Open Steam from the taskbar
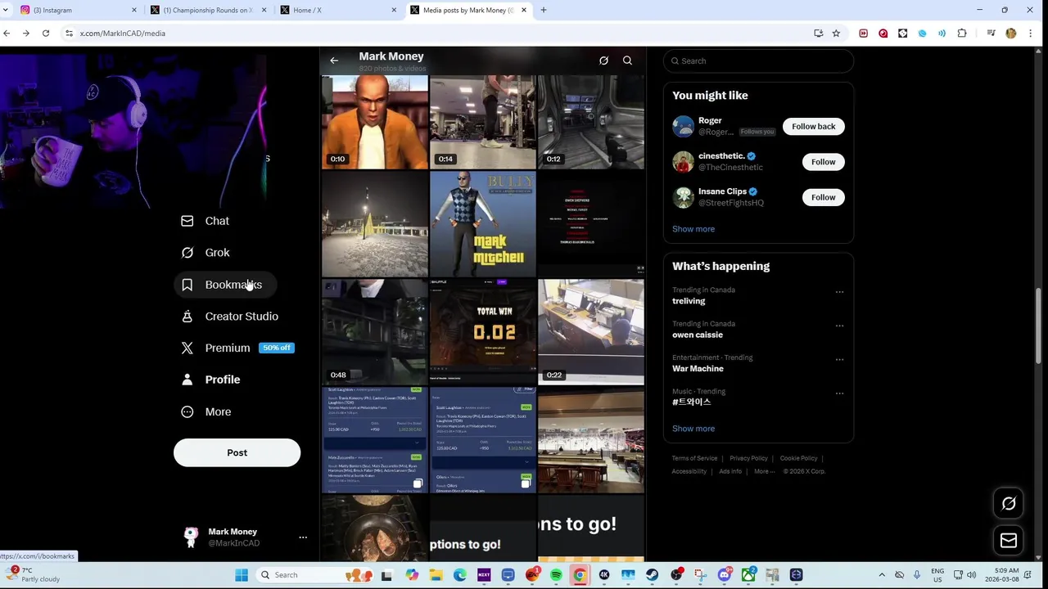The image size is (1048, 589). [652, 575]
